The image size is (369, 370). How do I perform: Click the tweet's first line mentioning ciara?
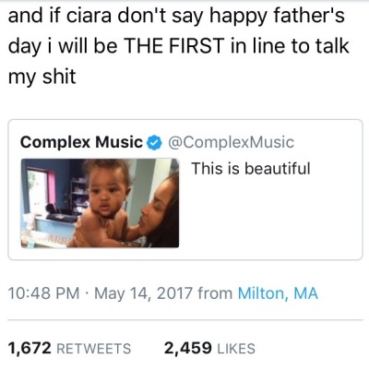(x=176, y=16)
